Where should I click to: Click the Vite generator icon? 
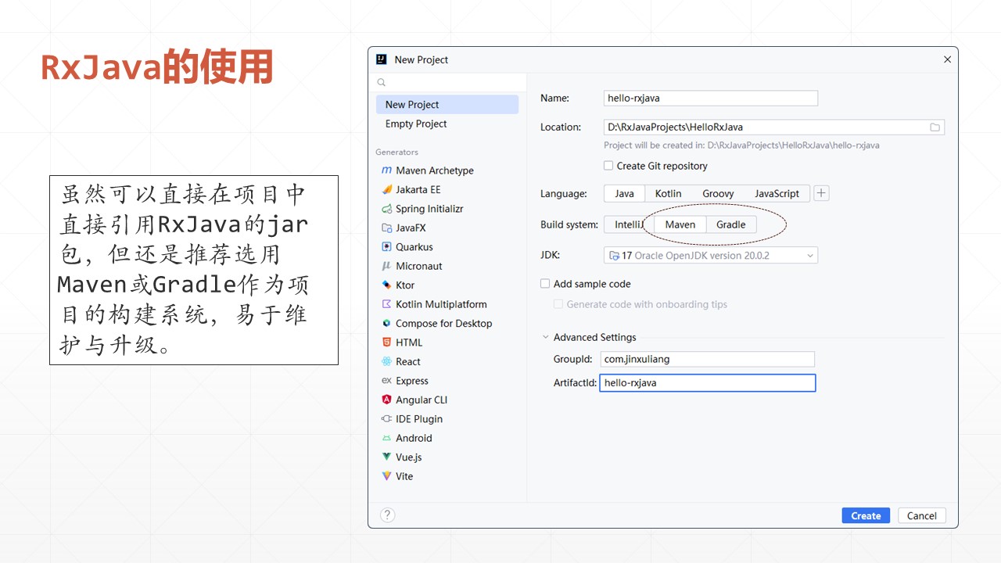(386, 476)
